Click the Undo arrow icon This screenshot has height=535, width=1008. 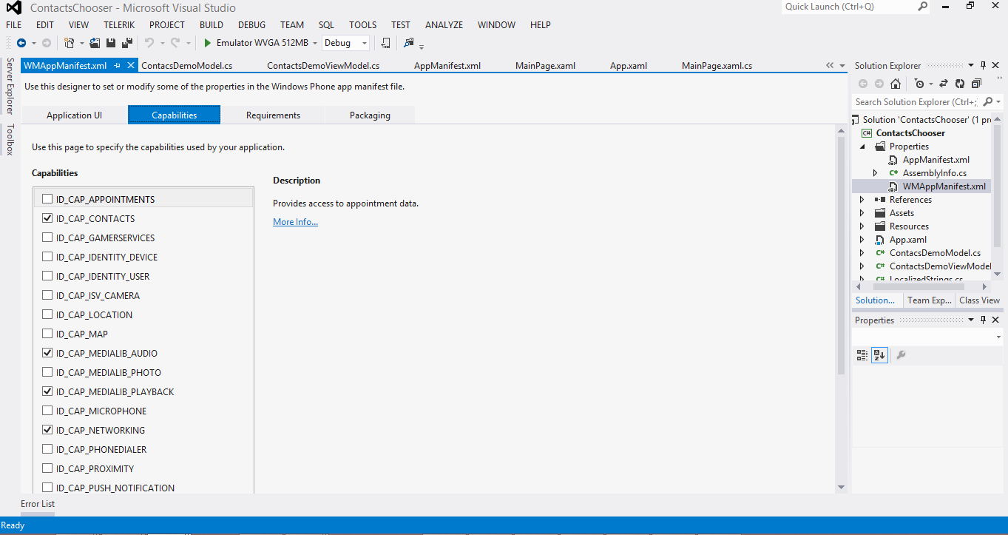click(149, 43)
